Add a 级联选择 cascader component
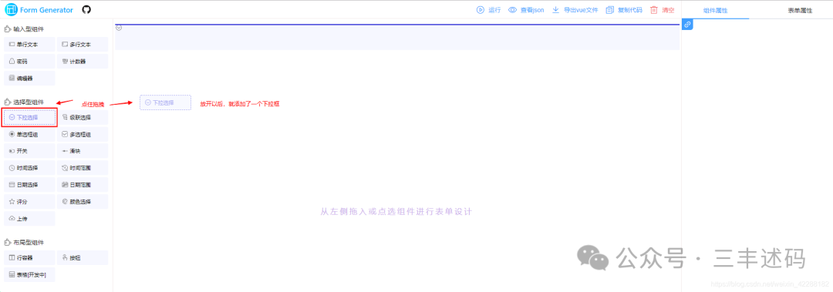Viewport: 833px width, 292px height. pos(83,117)
